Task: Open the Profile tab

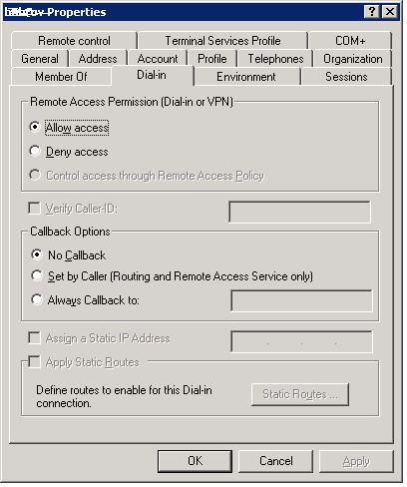Action: click(x=212, y=59)
